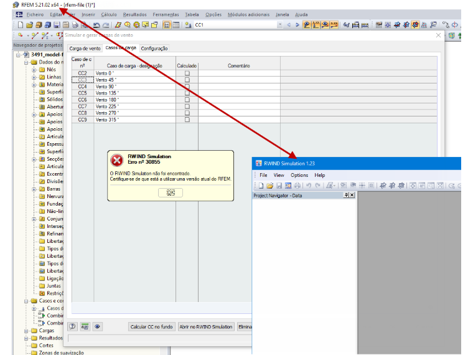Toggle the navigator panel icon in RFEM toolbar
473x355 pixels.
pos(167,25)
